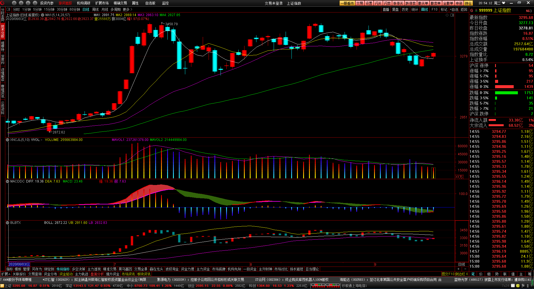This screenshot has width=534, height=289.
Task: Open settings circle next to 上证指数 title
Action: click(43, 15)
